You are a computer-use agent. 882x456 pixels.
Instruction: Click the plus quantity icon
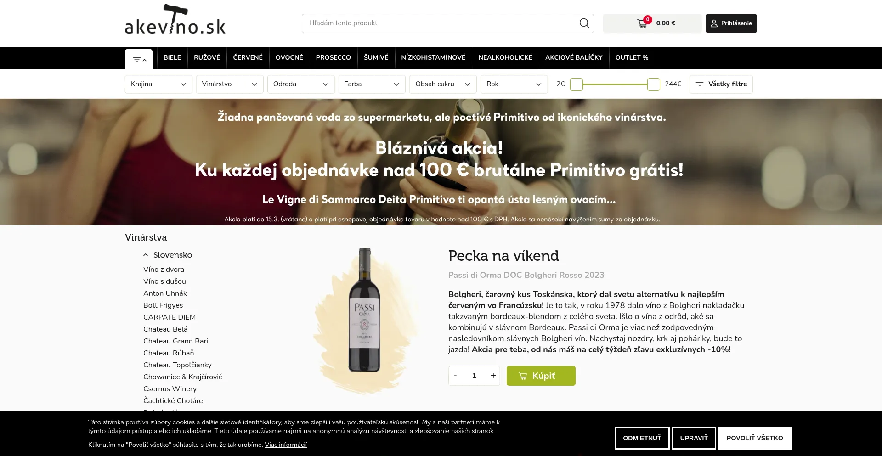pos(493,376)
